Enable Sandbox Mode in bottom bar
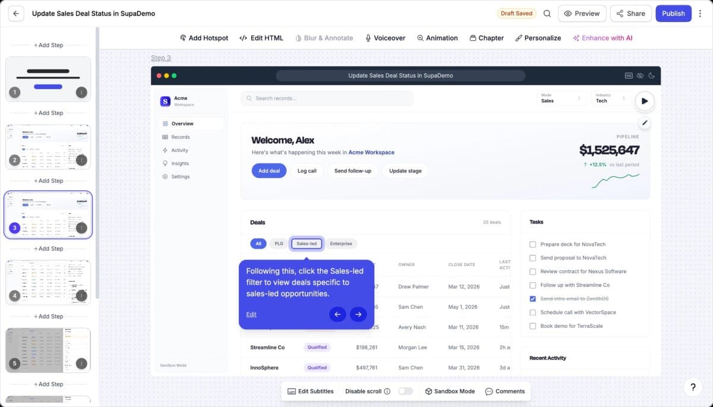The height and width of the screenshot is (407, 713). pos(450,392)
